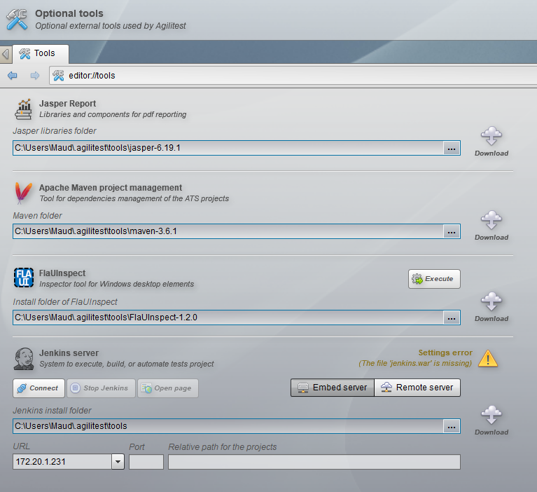Click the Optional tools wrench icon

tap(17, 19)
